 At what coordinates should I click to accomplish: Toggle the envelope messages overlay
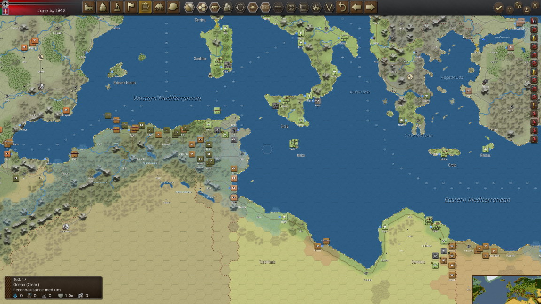[x=265, y=7]
